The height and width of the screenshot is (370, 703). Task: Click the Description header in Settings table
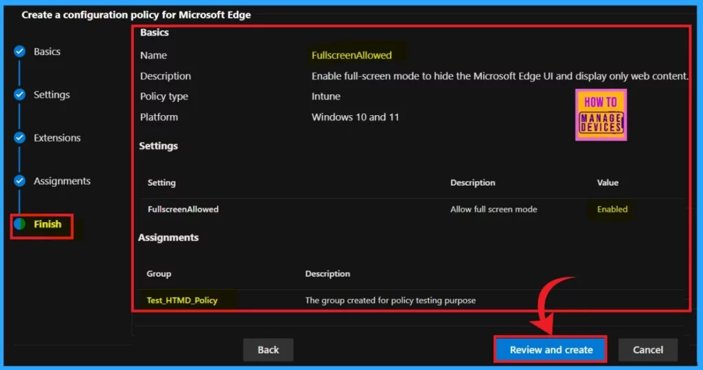[472, 182]
